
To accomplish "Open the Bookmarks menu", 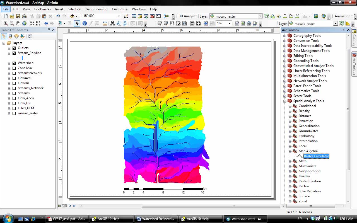I will click(x=42, y=9).
